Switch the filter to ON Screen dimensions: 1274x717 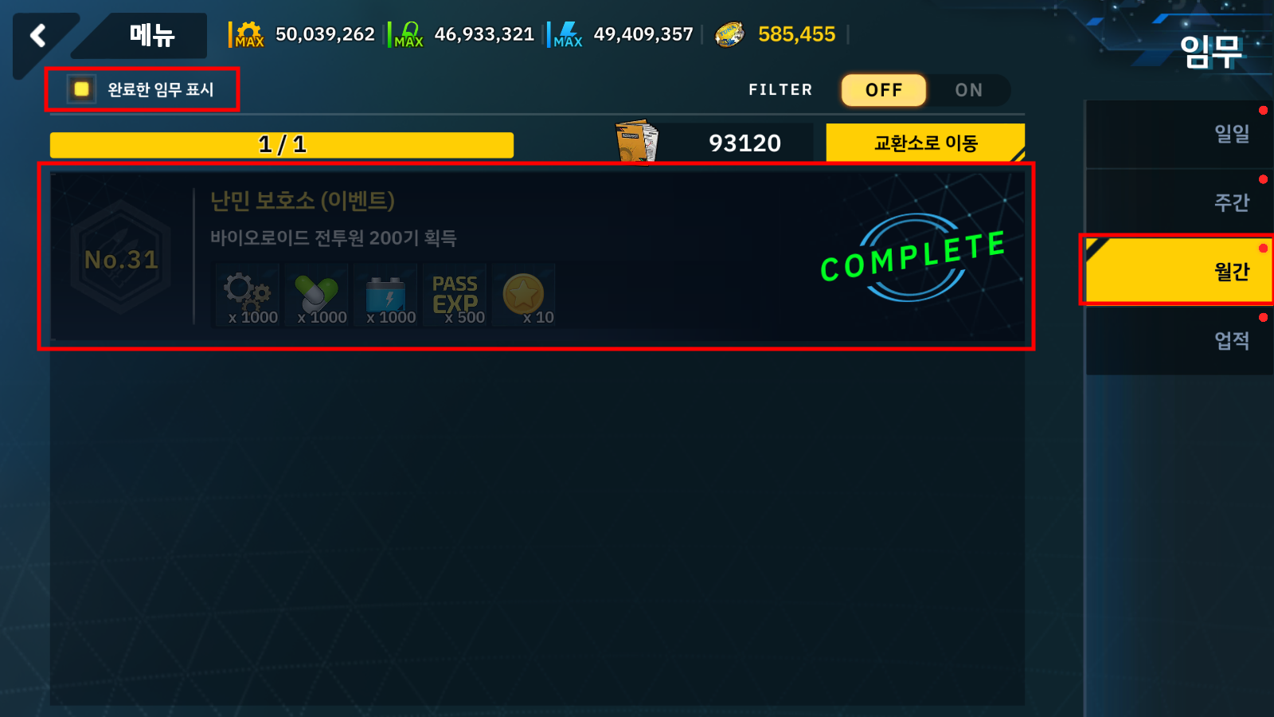coord(969,90)
